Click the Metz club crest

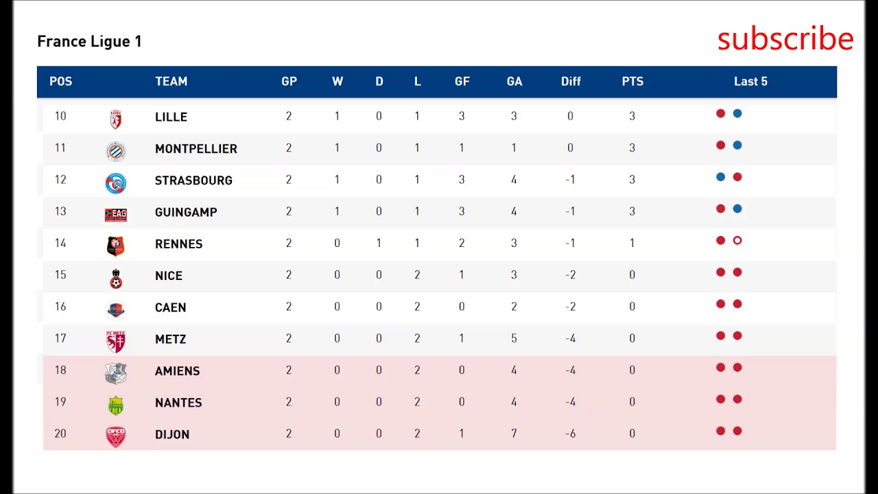(116, 341)
